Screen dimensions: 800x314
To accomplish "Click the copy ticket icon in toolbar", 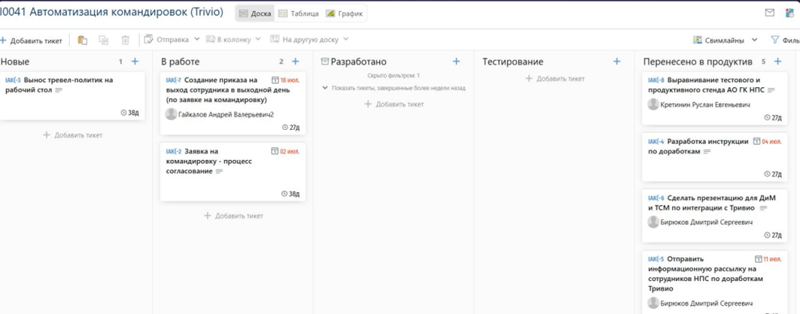I will click(x=104, y=40).
